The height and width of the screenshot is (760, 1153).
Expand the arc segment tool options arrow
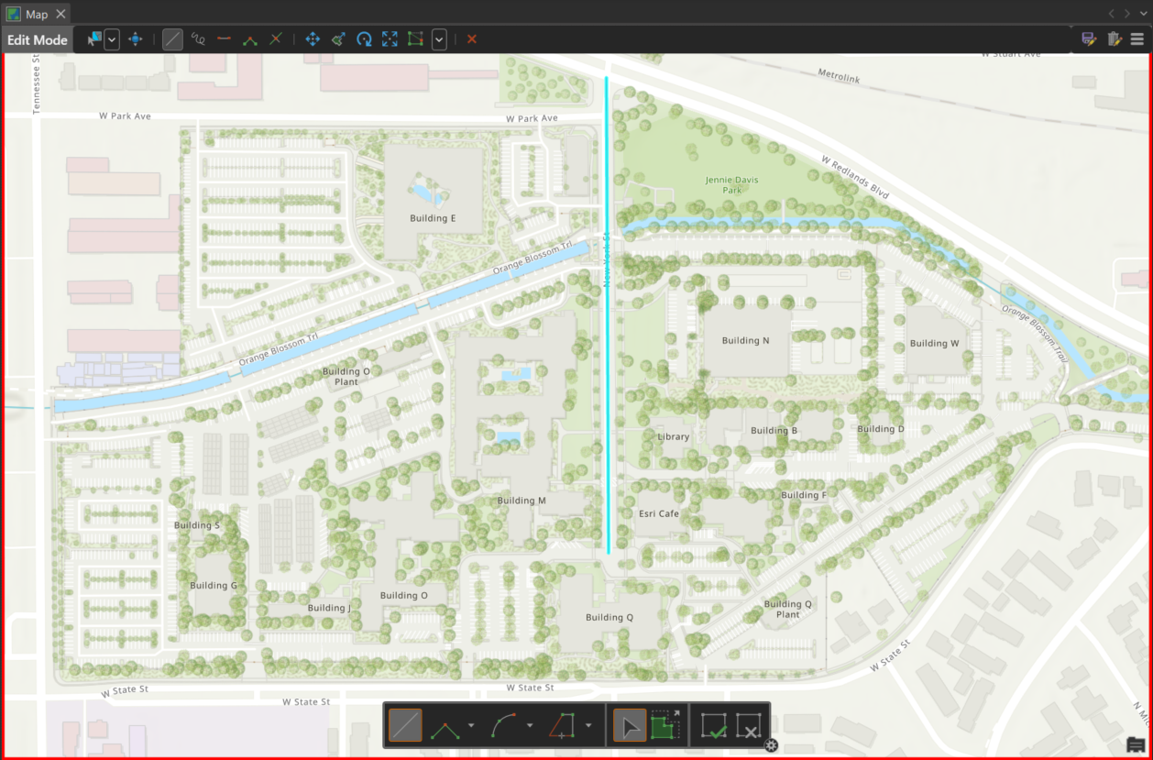pos(530,726)
